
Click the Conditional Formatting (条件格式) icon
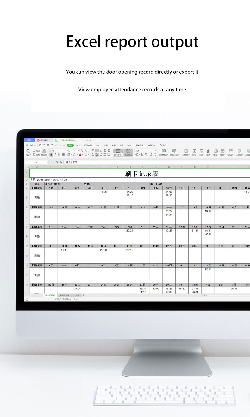pos(164,151)
